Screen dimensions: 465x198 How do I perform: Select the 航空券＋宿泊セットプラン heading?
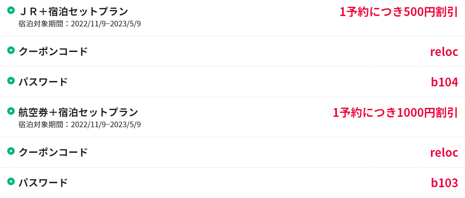(78, 112)
